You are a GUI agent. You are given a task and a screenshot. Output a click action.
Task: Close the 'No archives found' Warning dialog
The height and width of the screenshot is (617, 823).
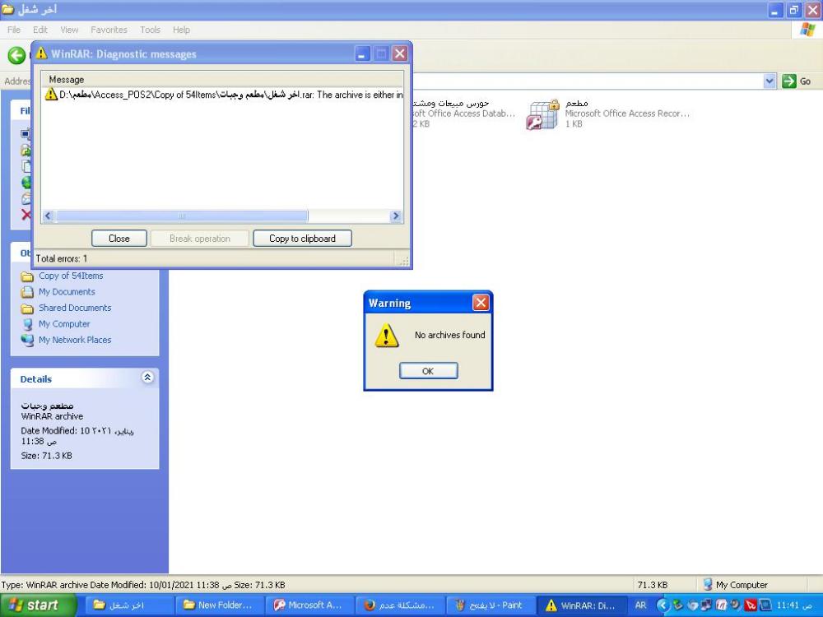(x=481, y=302)
